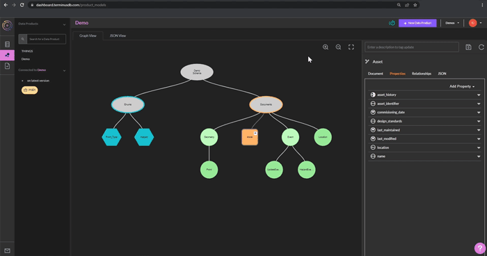The image size is (487, 256).
Task: Expand the design_standards property row
Action: click(479, 122)
